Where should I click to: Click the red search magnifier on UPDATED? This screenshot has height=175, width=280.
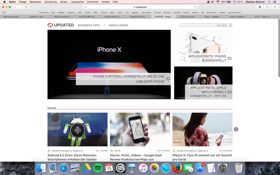click(x=230, y=25)
